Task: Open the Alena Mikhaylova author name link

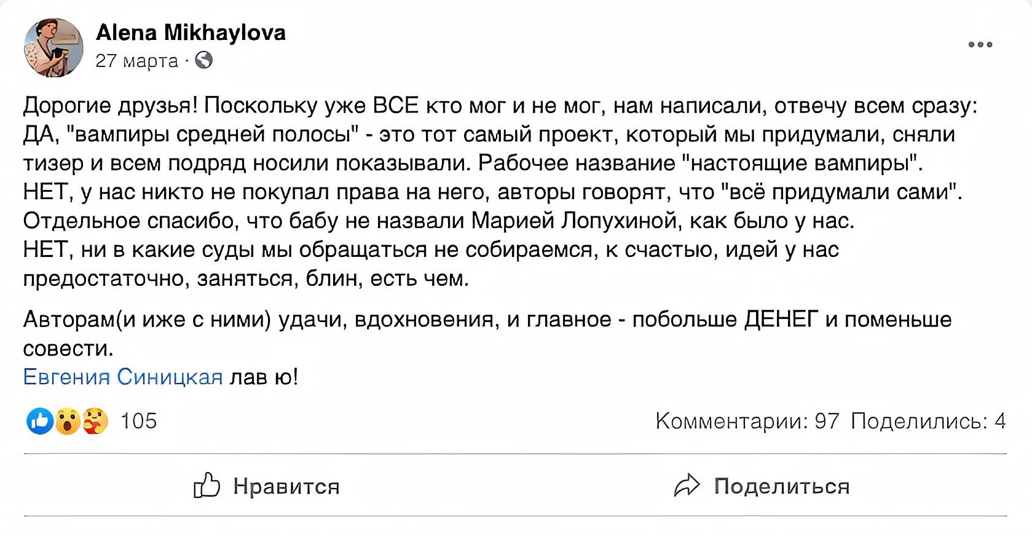Action: pos(191,33)
